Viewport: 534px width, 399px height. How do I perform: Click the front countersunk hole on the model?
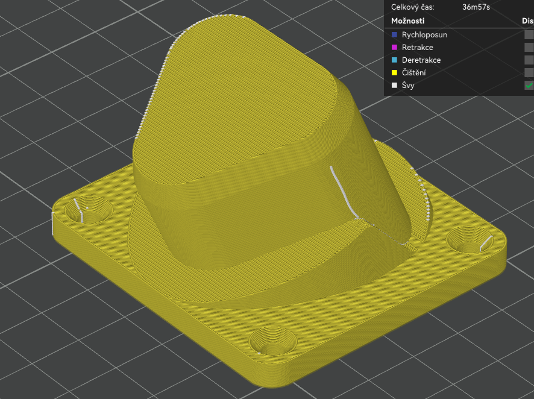point(273,342)
